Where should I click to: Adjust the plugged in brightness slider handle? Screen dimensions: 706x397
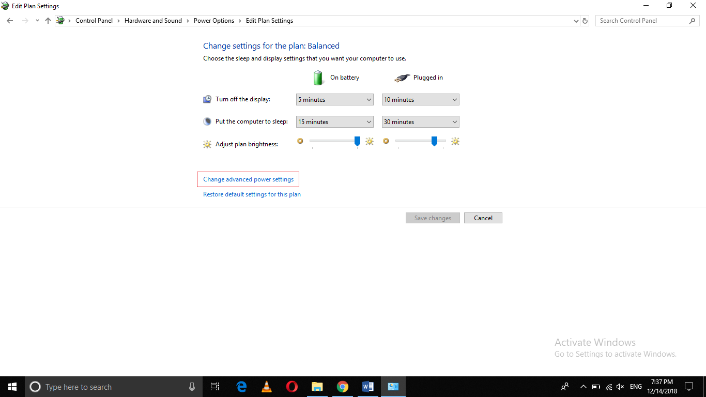(434, 141)
